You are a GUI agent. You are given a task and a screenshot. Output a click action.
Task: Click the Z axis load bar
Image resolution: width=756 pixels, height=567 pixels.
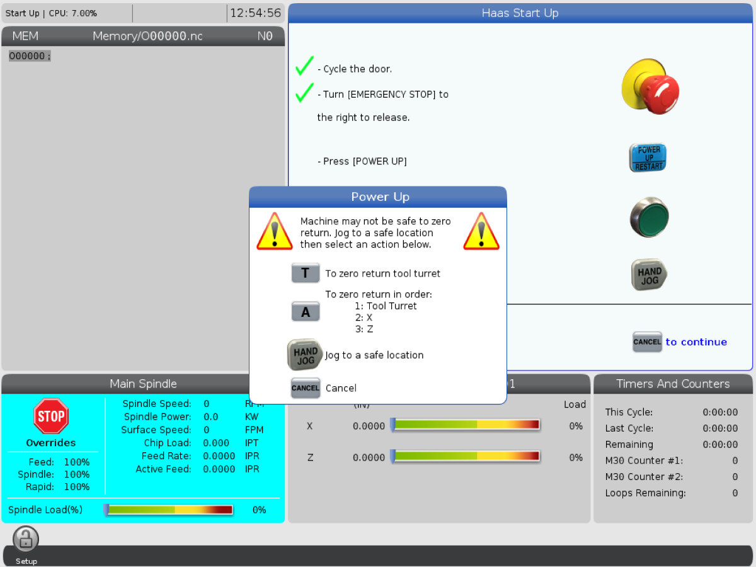[465, 457]
